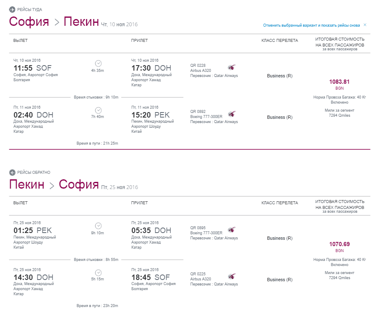
Task: Click the arrow between София and Пекин heading
Action: coord(57,22)
